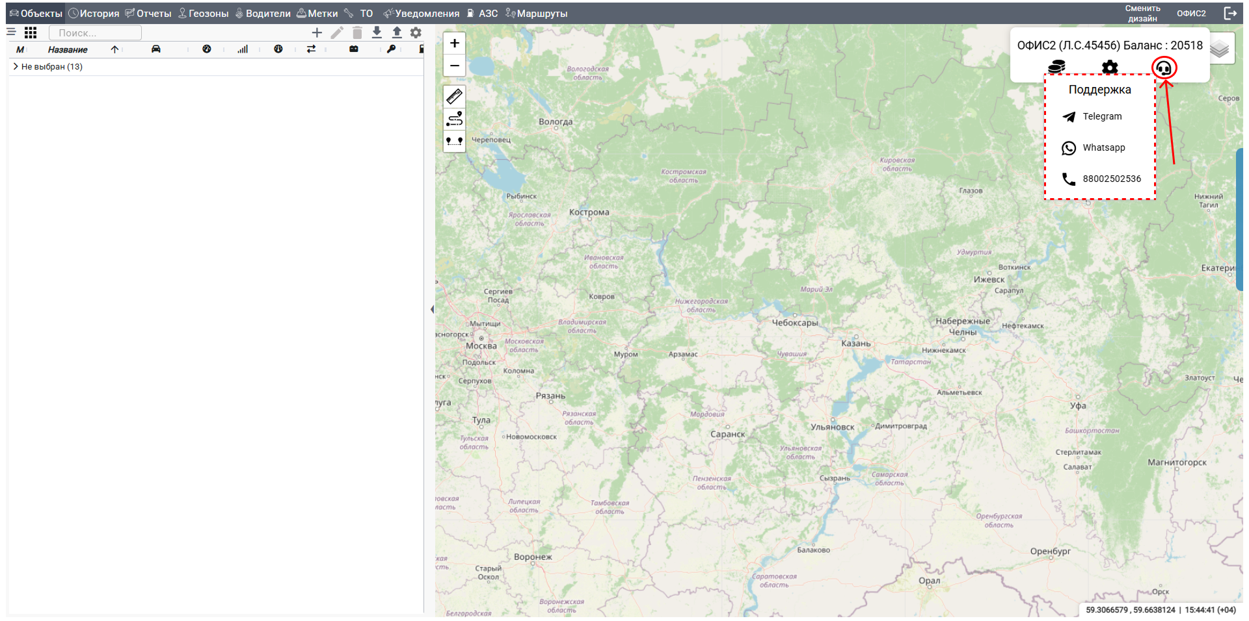Expand the 'Не выбран (13)' group

tap(16, 66)
